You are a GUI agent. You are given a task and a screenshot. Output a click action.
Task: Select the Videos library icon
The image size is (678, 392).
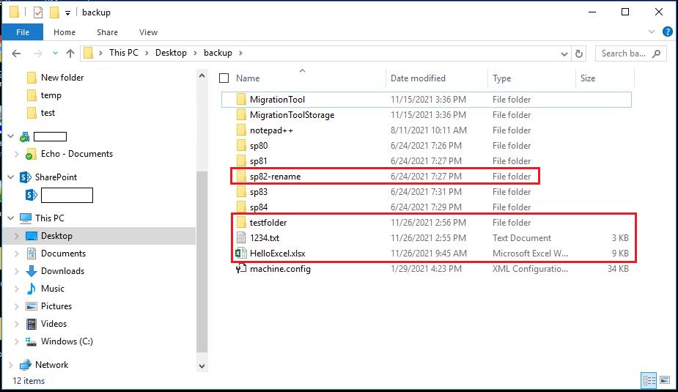point(31,324)
